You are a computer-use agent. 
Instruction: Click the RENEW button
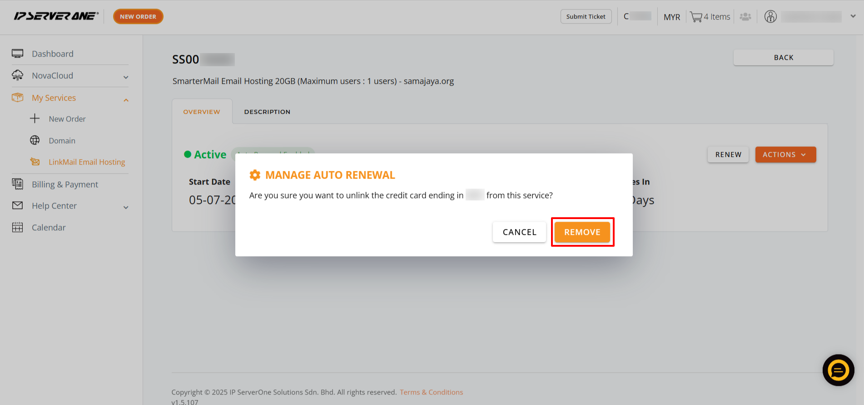[728, 155]
